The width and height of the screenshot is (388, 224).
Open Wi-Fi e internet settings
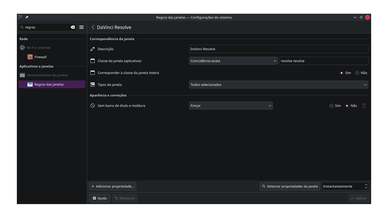tap(39, 48)
